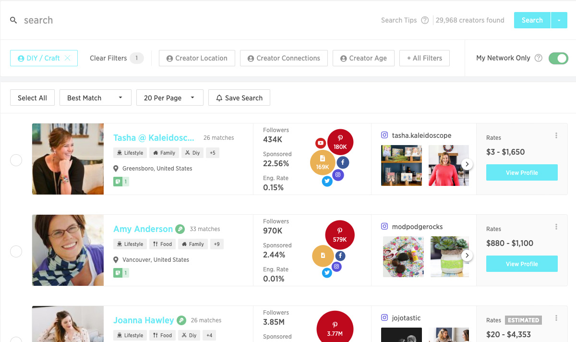
Task: Click Tasha's Facebook bubble icon
Action: [342, 162]
